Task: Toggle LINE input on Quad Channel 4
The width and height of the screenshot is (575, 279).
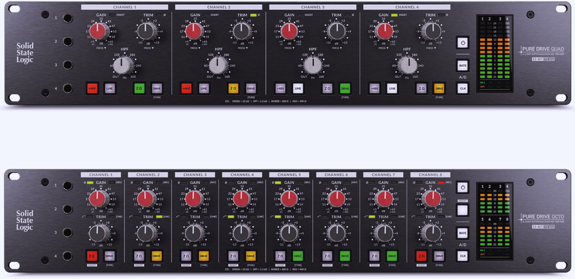Action: tap(392, 88)
